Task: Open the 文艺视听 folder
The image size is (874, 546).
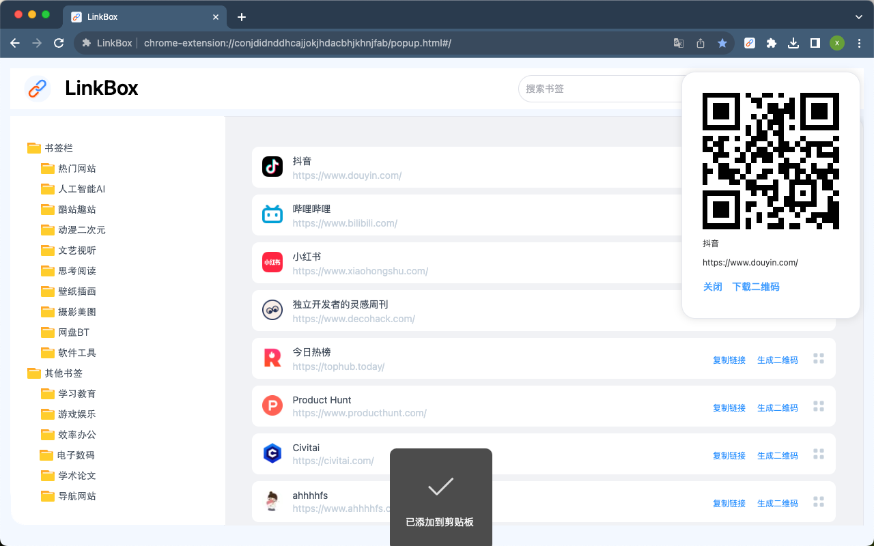Action: (x=68, y=250)
